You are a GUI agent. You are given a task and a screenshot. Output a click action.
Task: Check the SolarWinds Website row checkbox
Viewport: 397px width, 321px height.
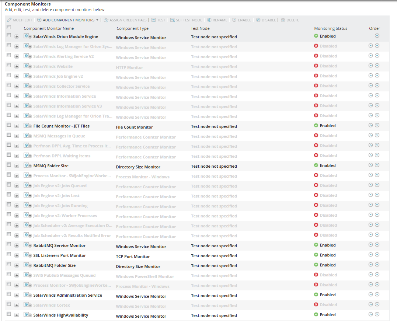(x=9, y=65)
